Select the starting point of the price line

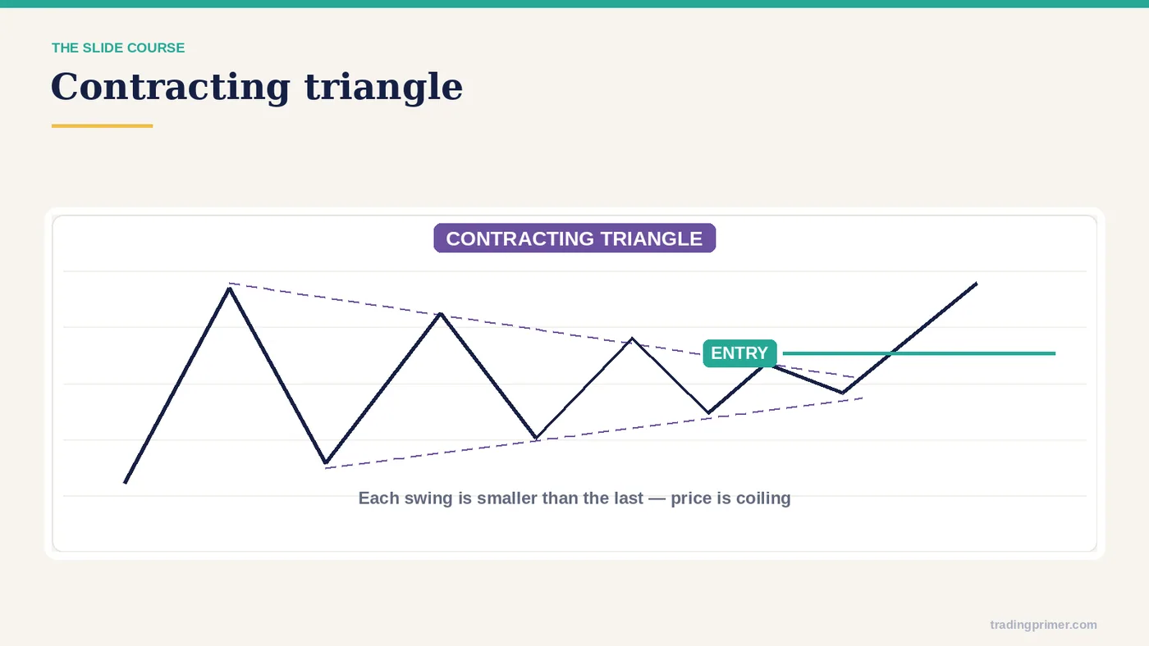pos(126,482)
